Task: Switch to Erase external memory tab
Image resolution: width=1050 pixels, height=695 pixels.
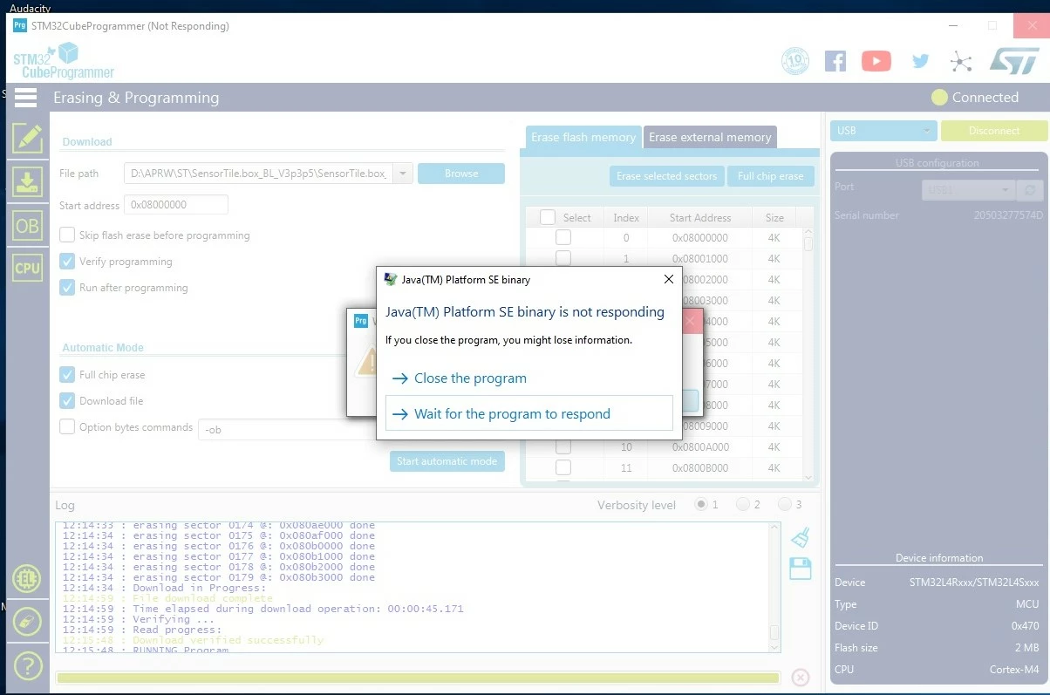Action: tap(710, 137)
